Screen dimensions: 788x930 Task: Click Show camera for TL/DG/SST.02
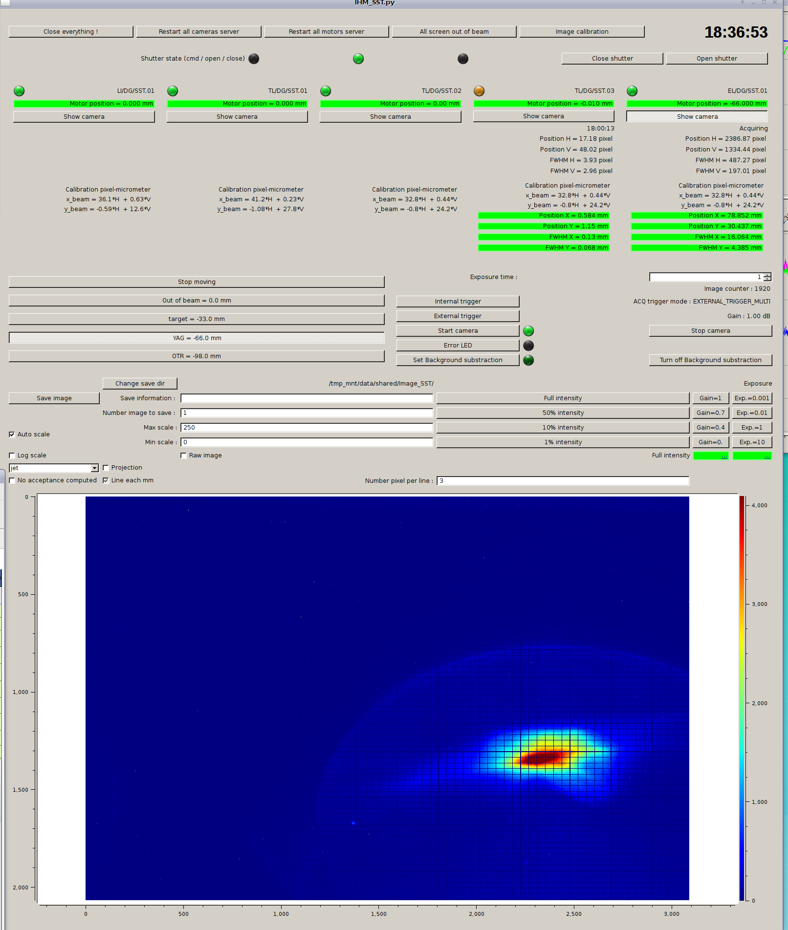point(390,117)
